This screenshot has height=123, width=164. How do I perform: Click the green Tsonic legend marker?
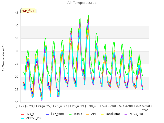pos(70,114)
